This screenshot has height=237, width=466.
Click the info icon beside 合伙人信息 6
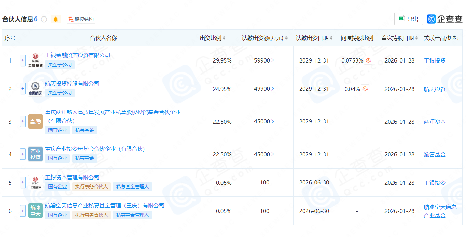point(44,19)
